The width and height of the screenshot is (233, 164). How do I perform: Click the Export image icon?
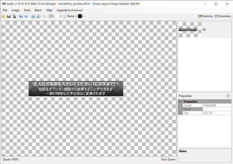tap(21, 16)
